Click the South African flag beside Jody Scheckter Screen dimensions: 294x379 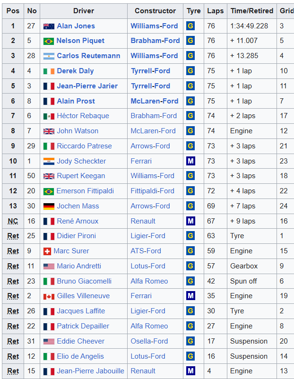coord(49,162)
